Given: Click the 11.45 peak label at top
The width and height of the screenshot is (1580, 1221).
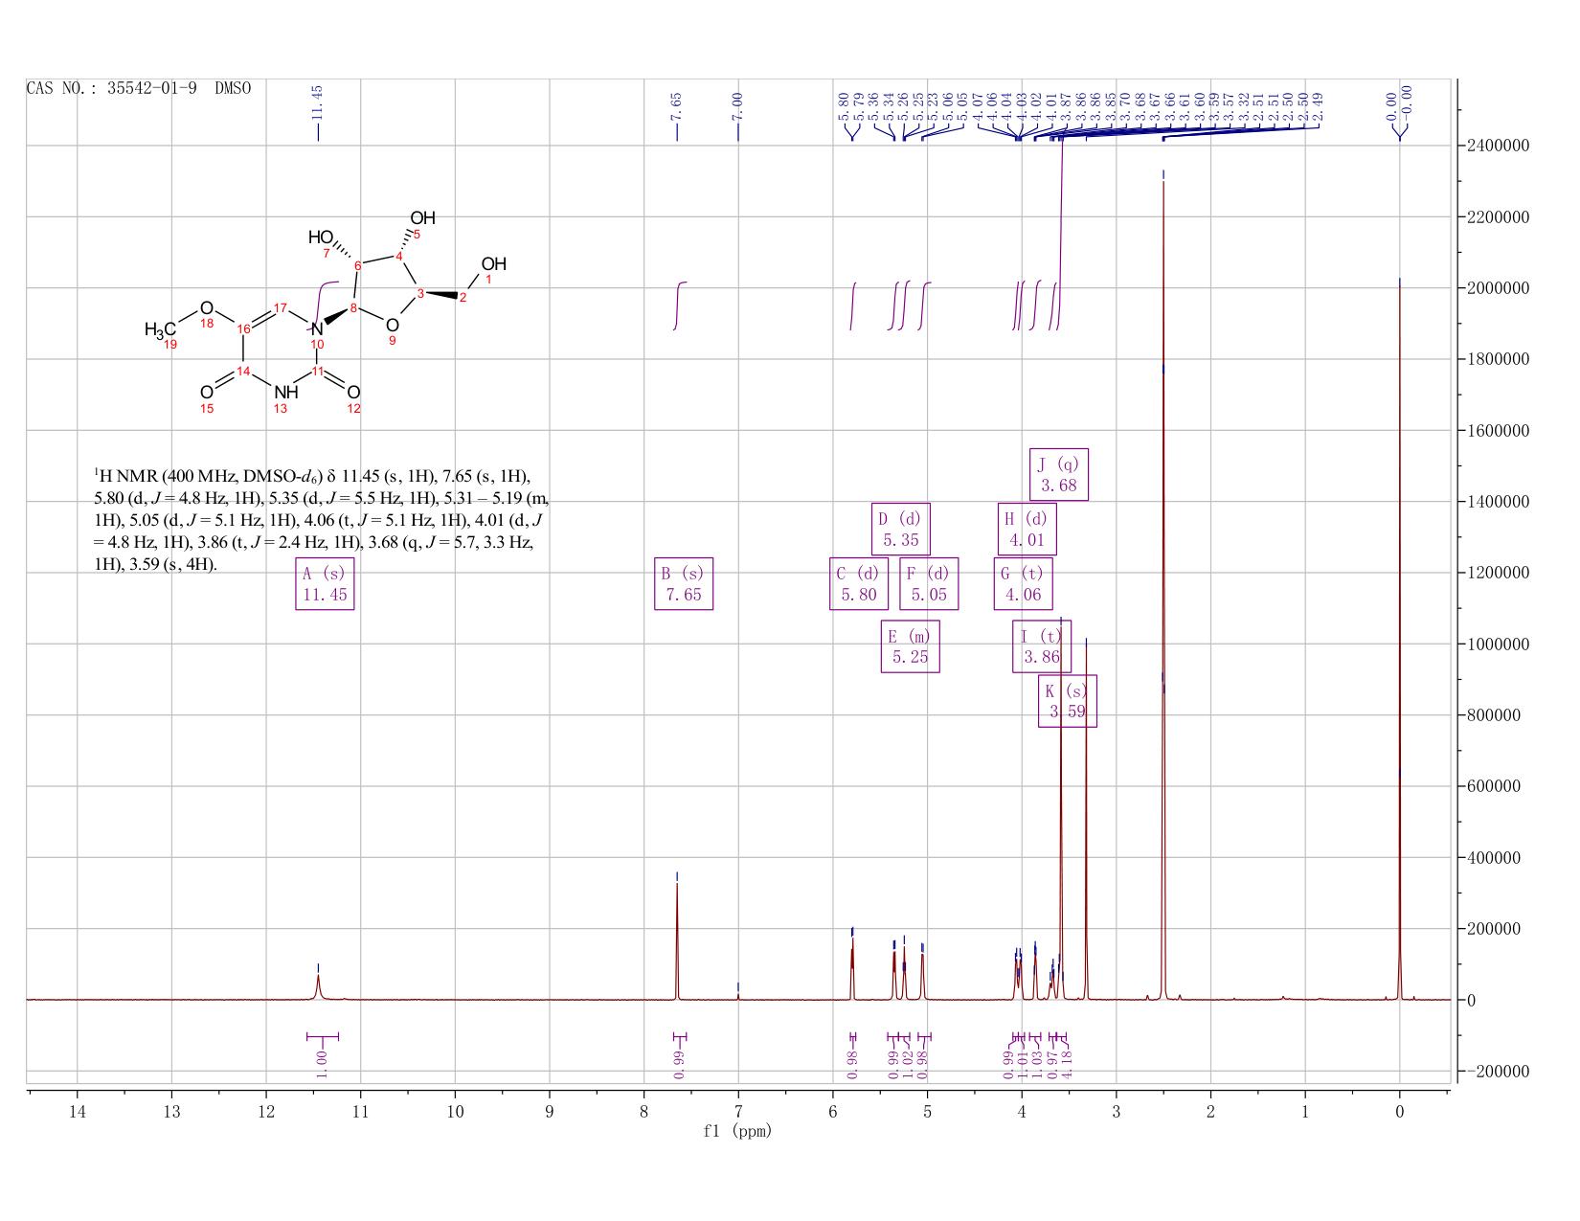Looking at the screenshot, I should point(318,100).
